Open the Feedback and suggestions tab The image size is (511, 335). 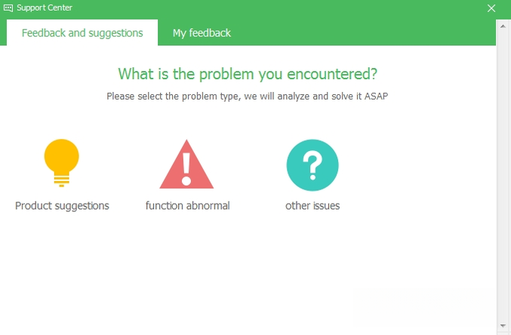coord(82,32)
